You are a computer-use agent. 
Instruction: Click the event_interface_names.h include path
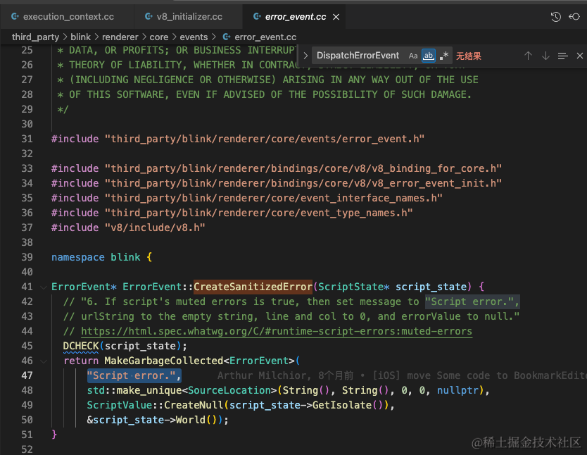click(274, 198)
